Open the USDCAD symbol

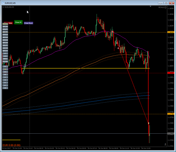(x=5, y=48)
